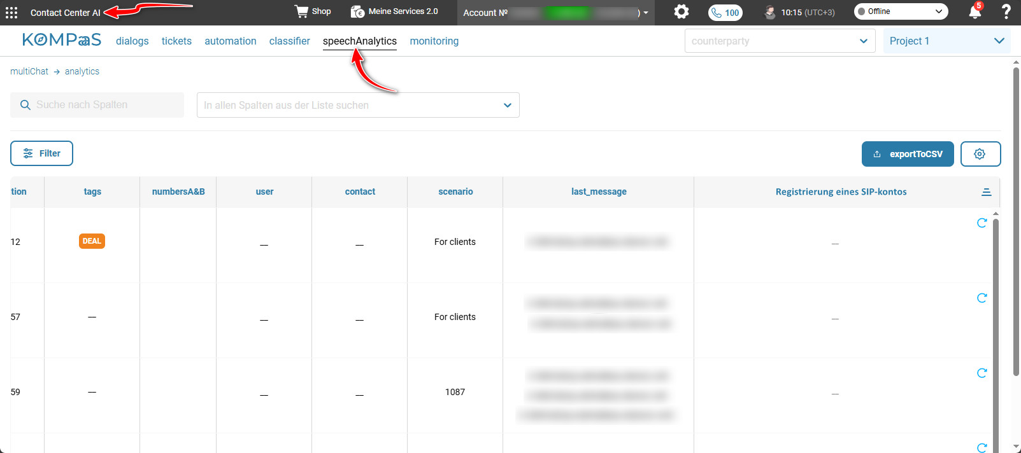Switch to the dialogs tab

pyautogui.click(x=132, y=41)
